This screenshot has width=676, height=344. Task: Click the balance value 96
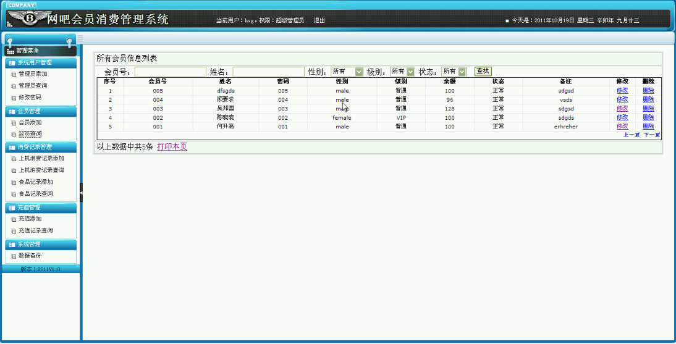pos(450,100)
